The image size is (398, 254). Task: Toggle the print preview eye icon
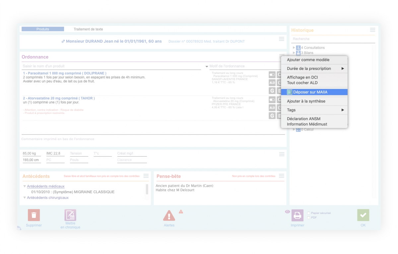pyautogui.click(x=288, y=212)
